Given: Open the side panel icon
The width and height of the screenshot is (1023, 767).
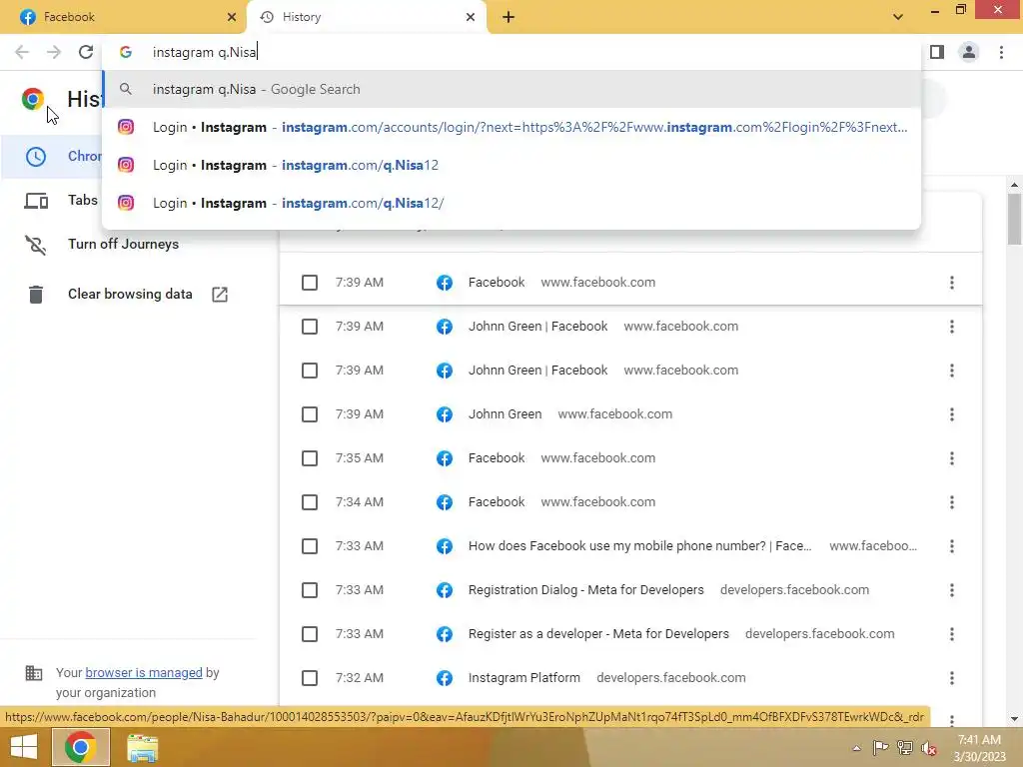Looking at the screenshot, I should tap(937, 52).
